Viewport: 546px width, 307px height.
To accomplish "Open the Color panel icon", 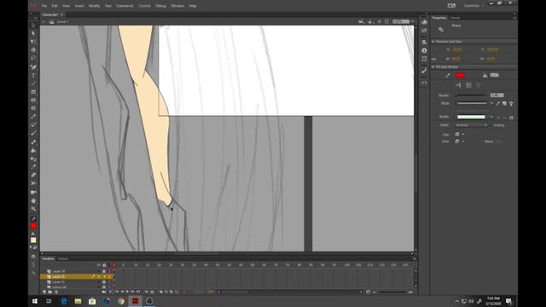I will [424, 22].
